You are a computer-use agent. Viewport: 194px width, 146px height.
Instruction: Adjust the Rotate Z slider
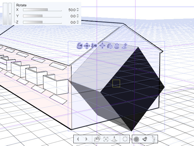click(42, 22)
